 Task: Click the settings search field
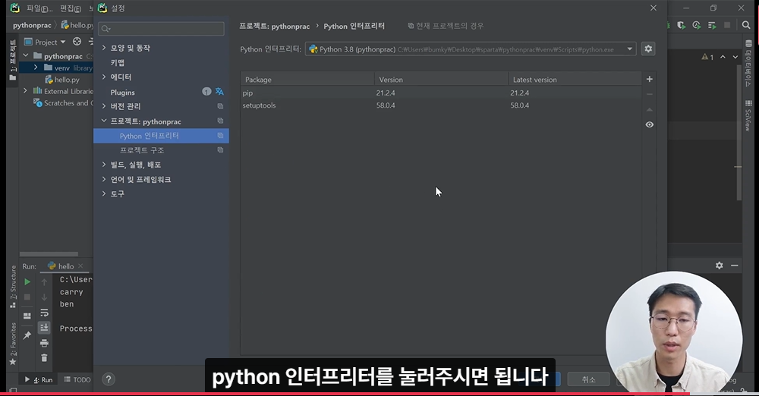click(x=161, y=29)
